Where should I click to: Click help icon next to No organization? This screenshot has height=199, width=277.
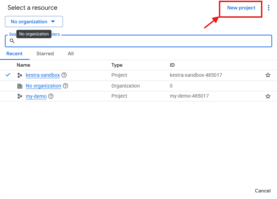tap(65, 86)
